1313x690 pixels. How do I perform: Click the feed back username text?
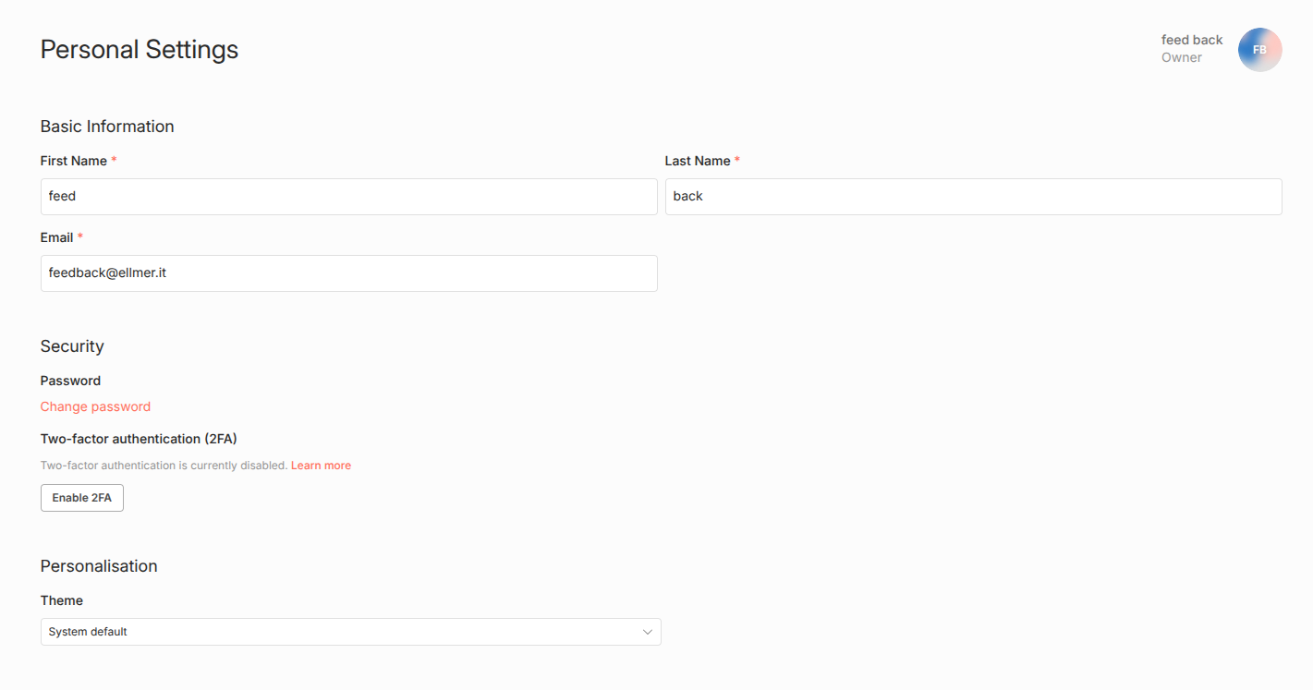pos(1191,40)
